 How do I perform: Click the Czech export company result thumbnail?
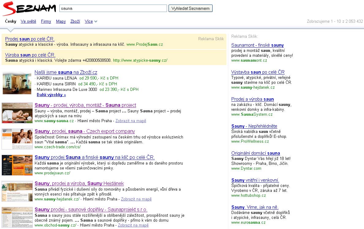coord(17,139)
